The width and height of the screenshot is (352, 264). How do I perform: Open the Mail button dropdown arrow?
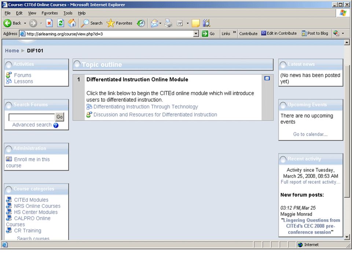pos(160,23)
